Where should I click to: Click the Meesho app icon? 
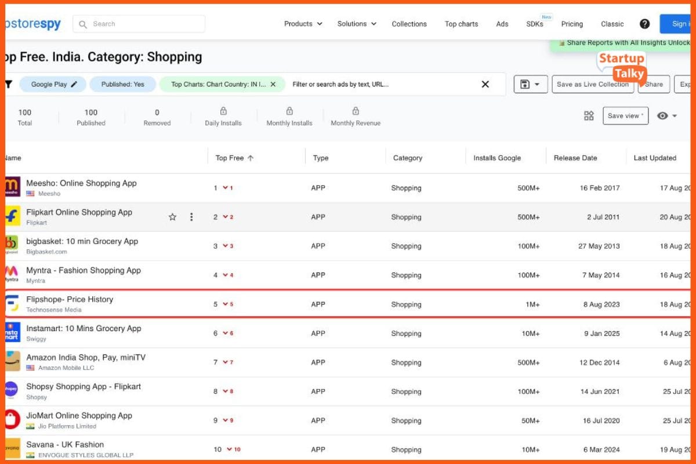tap(12, 187)
